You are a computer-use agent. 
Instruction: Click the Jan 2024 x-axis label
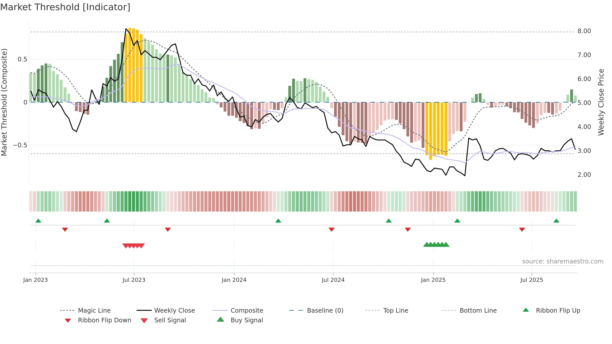[234, 280]
